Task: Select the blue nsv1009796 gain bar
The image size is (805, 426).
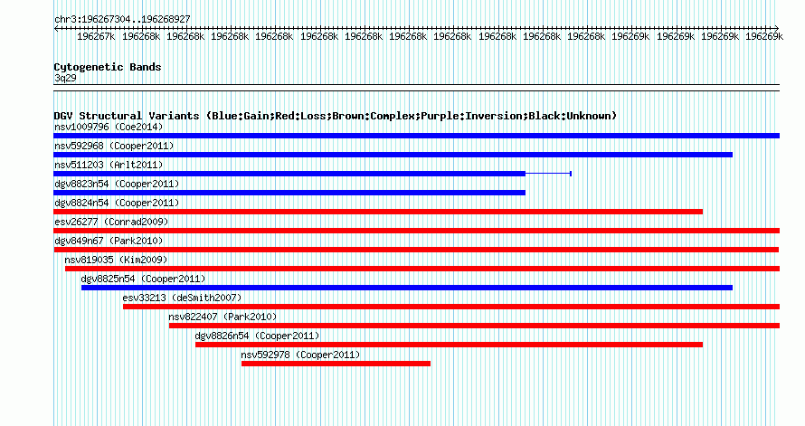Action: click(416, 136)
